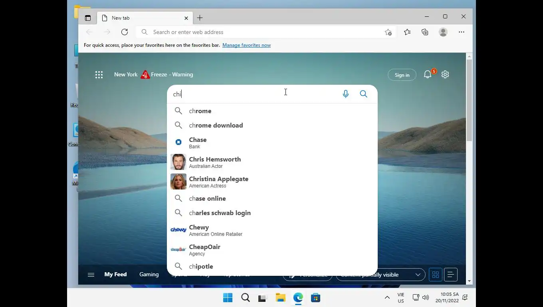Follow the Manage favorites now link
This screenshot has width=543, height=307.
(246, 45)
